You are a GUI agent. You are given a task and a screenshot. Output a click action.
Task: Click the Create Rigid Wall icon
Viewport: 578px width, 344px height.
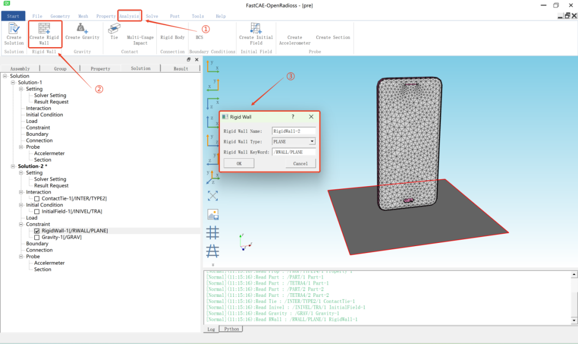pyautogui.click(x=44, y=34)
